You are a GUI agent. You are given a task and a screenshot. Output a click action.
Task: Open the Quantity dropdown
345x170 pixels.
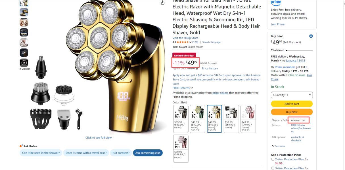point(292,95)
